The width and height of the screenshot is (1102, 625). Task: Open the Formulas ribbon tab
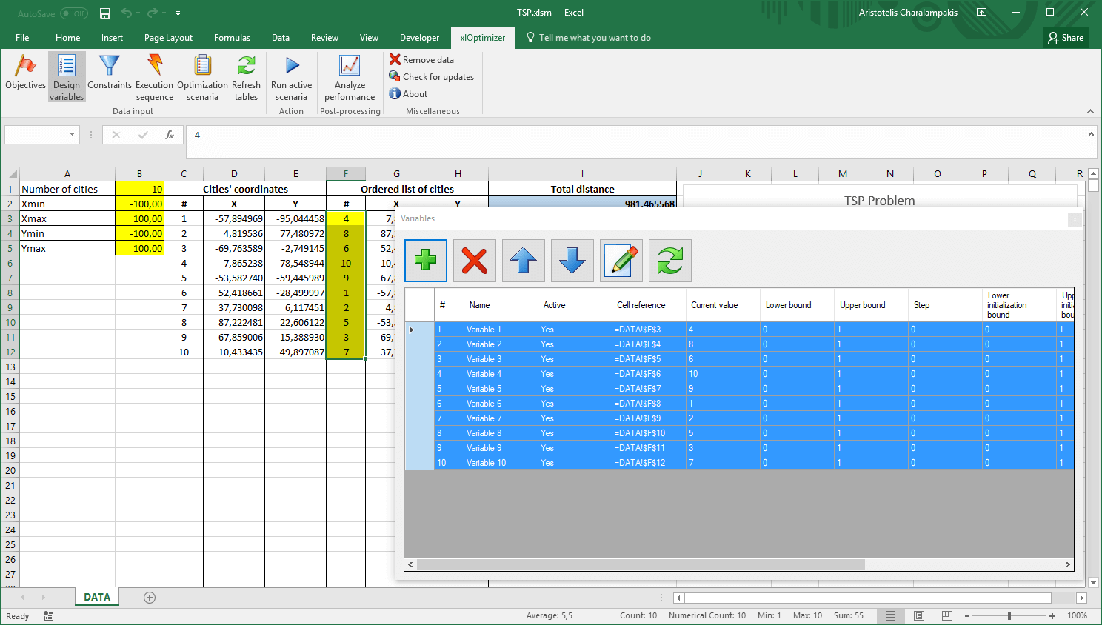click(232, 38)
